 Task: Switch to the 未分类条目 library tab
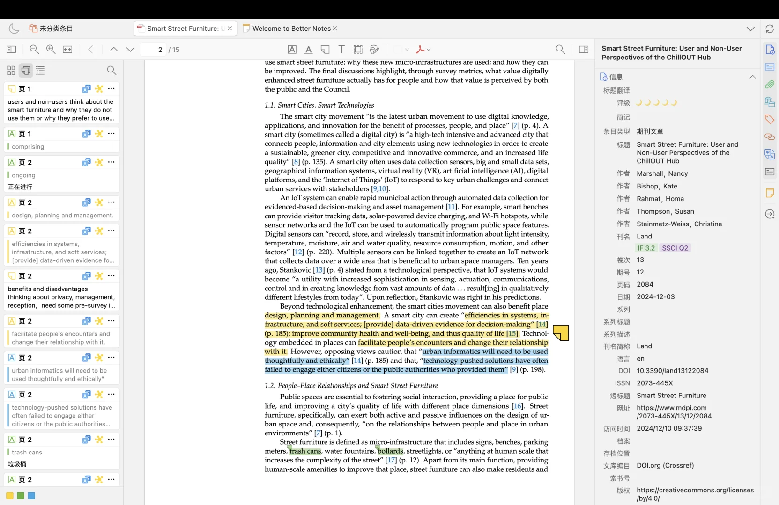[51, 29]
